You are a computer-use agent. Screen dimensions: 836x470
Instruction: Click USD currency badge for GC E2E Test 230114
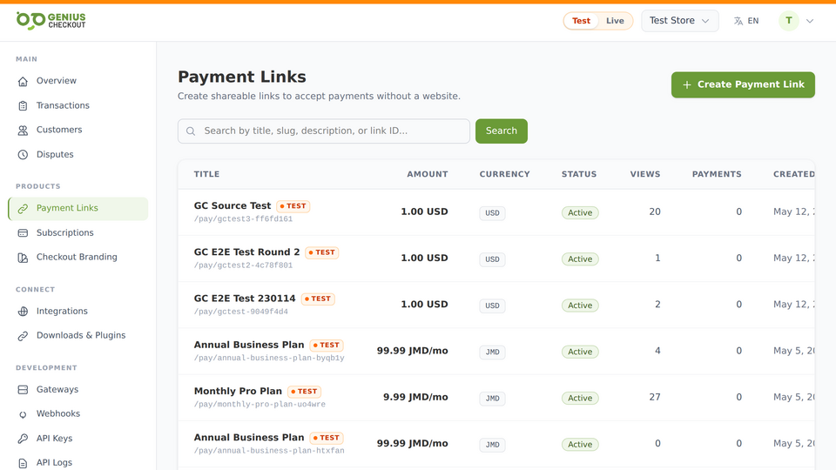(492, 305)
